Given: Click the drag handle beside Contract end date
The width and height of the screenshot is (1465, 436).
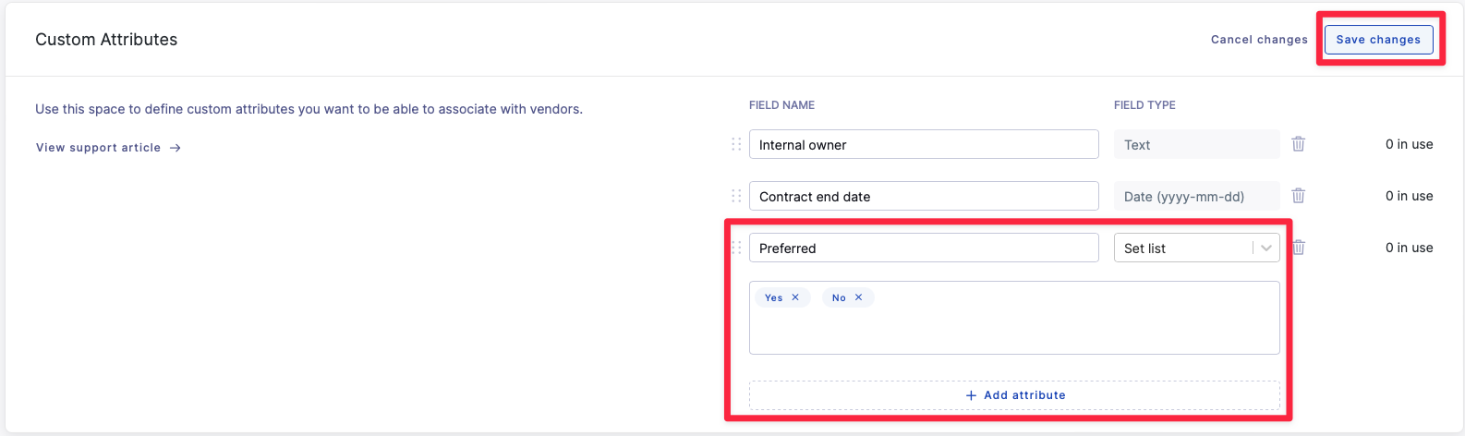Looking at the screenshot, I should 736,196.
